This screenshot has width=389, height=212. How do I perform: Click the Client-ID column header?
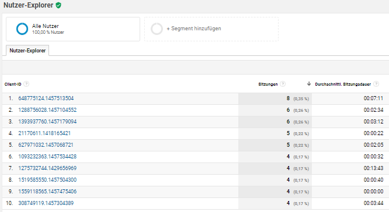pos(13,84)
